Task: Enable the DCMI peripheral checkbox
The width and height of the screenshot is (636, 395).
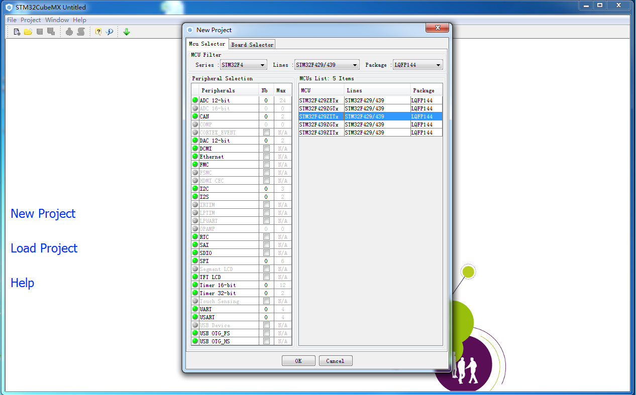Action: [266, 149]
